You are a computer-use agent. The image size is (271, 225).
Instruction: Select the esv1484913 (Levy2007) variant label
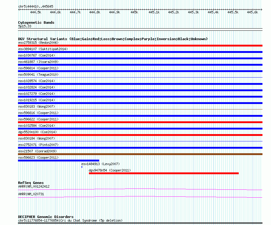[x=100, y=164]
